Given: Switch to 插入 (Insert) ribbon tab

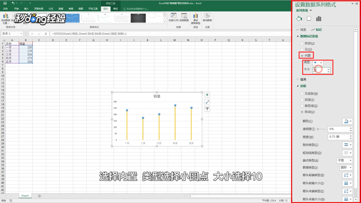Looking at the screenshot, I should (x=26, y=9).
